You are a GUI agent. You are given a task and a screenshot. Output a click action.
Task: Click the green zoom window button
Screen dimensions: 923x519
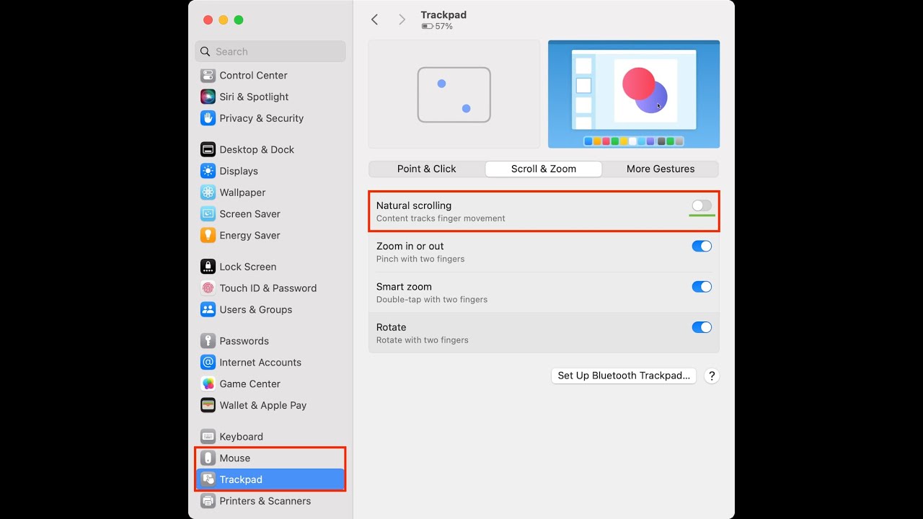[x=239, y=20]
